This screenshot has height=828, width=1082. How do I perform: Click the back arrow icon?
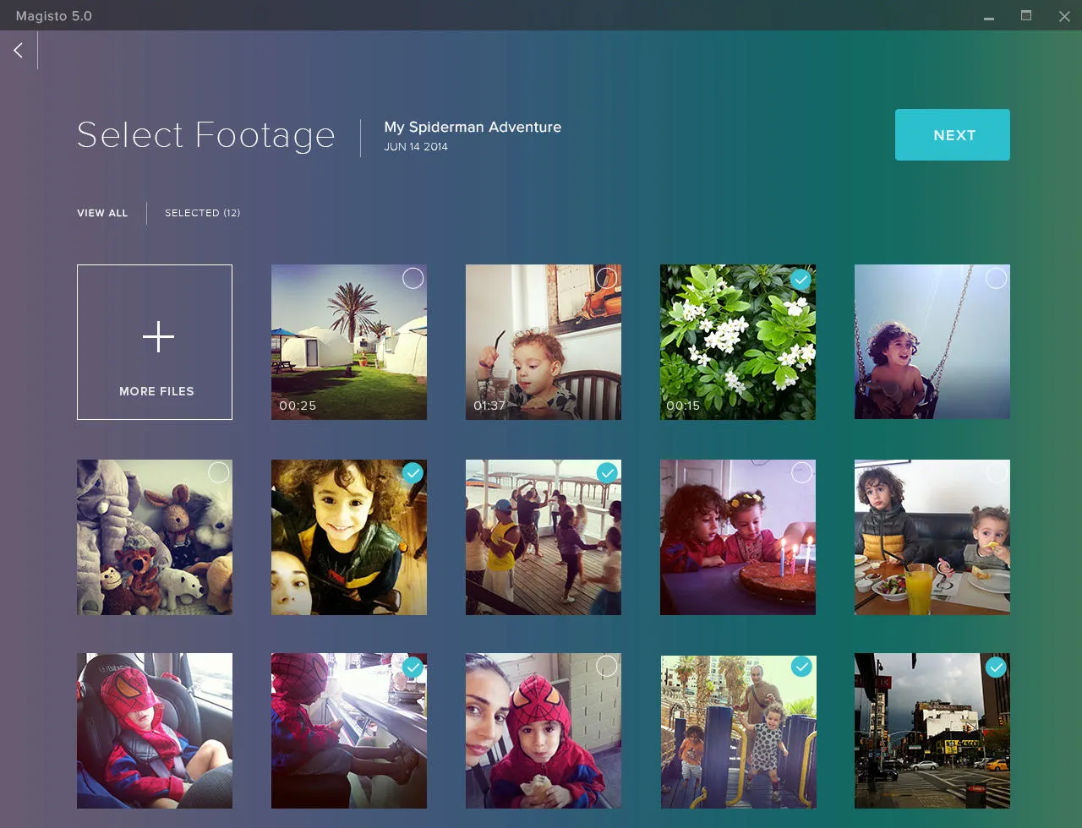coord(19,51)
